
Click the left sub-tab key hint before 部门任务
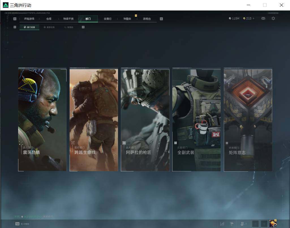pos(15,27)
